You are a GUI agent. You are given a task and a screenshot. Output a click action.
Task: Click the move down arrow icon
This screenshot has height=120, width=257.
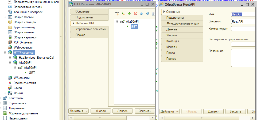point(147,14)
